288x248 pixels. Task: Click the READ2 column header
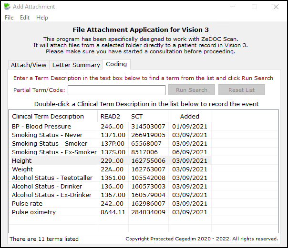click(109, 116)
